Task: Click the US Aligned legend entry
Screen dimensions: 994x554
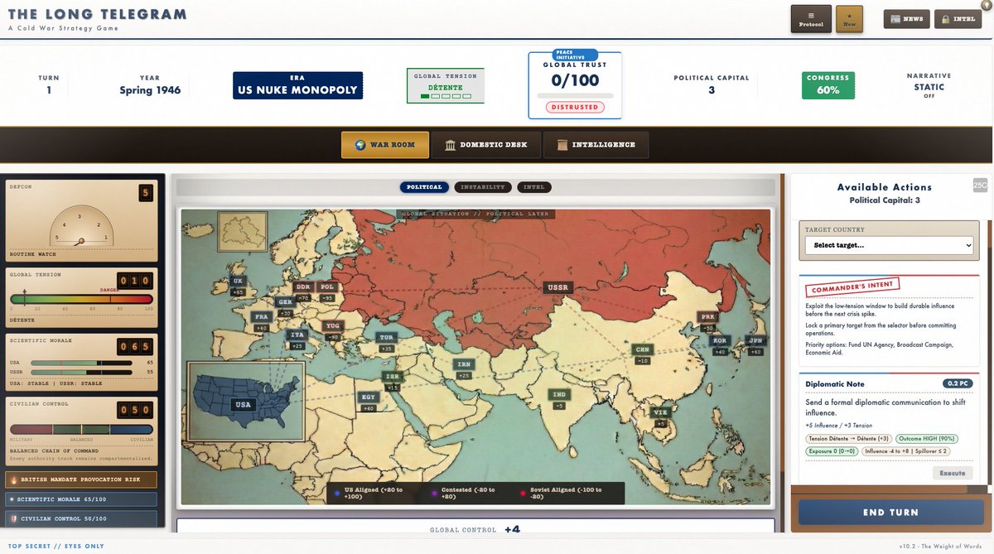Action: (369, 493)
